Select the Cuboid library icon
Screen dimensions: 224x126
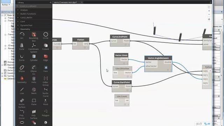pyautogui.click(x=45, y=45)
